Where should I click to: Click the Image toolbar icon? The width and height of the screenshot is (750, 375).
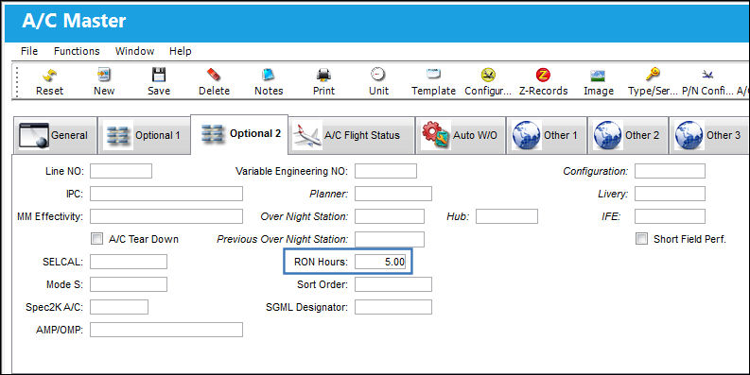tap(598, 76)
